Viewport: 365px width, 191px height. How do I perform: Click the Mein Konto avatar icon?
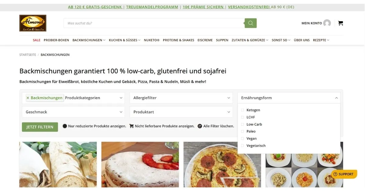coord(327,23)
